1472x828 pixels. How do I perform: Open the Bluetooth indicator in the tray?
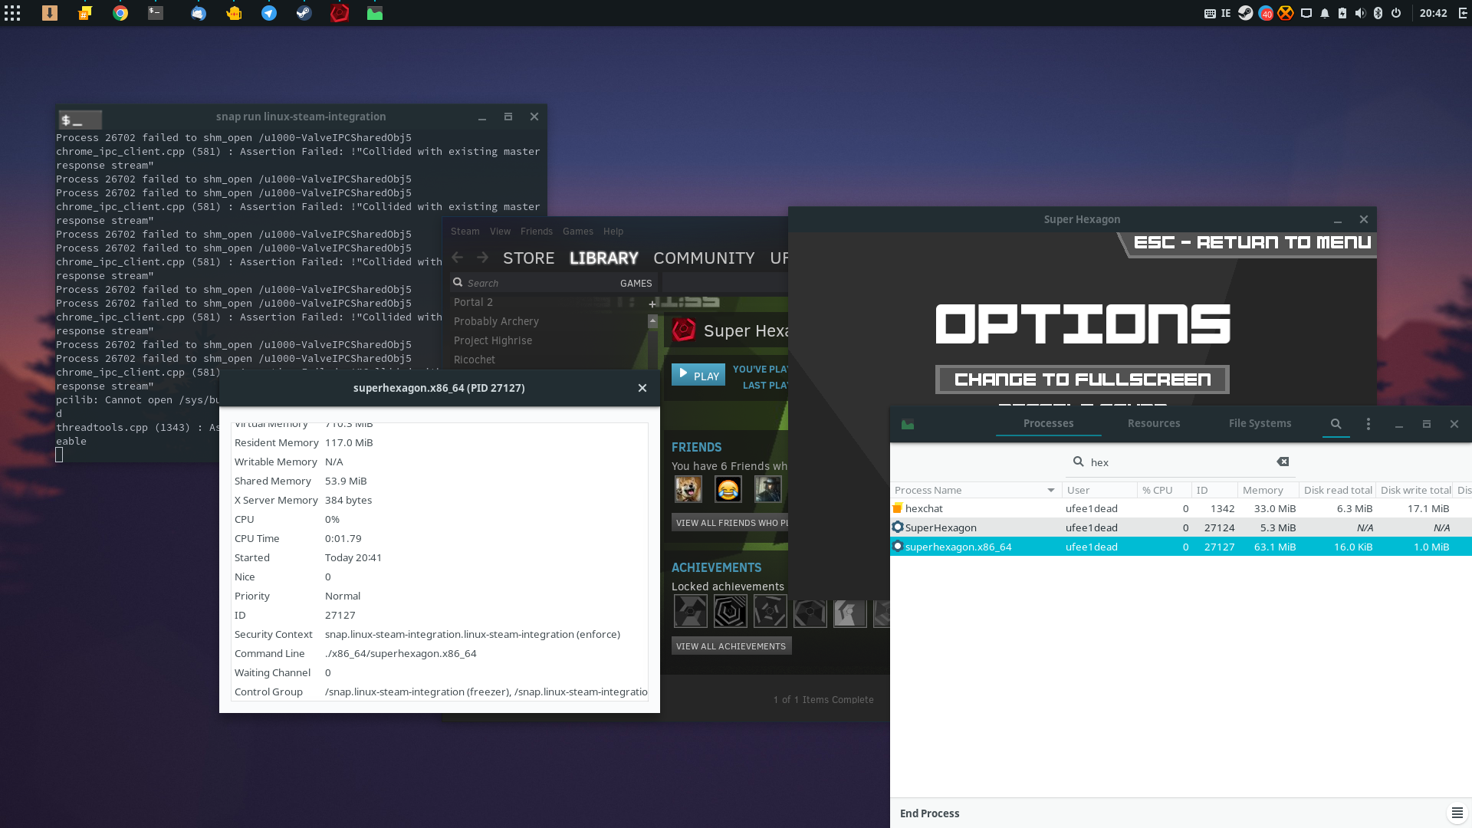click(1378, 13)
